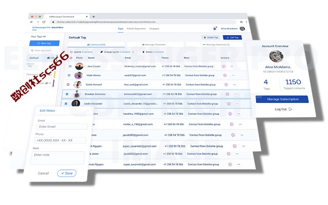The image size is (328, 205).
Task: Click the message icon for Wade Warren
Action: coord(225,75)
